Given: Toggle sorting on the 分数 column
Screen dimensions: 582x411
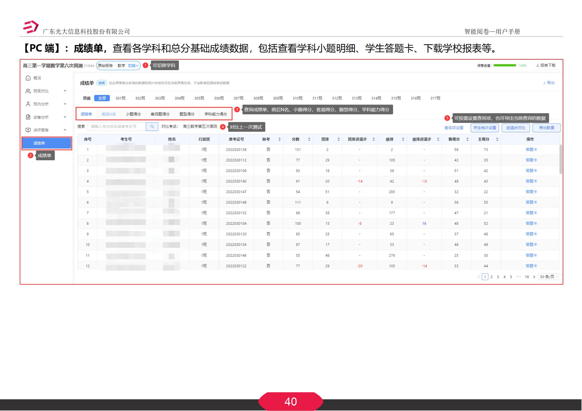Looking at the screenshot, I should click(x=309, y=139).
